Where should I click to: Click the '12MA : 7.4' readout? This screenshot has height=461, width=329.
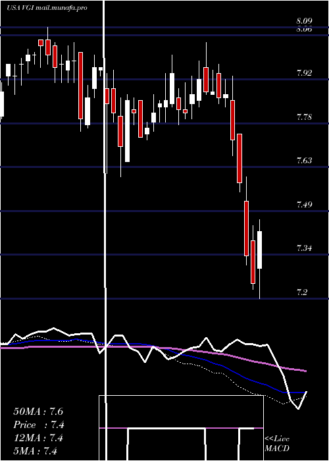click(38, 438)
